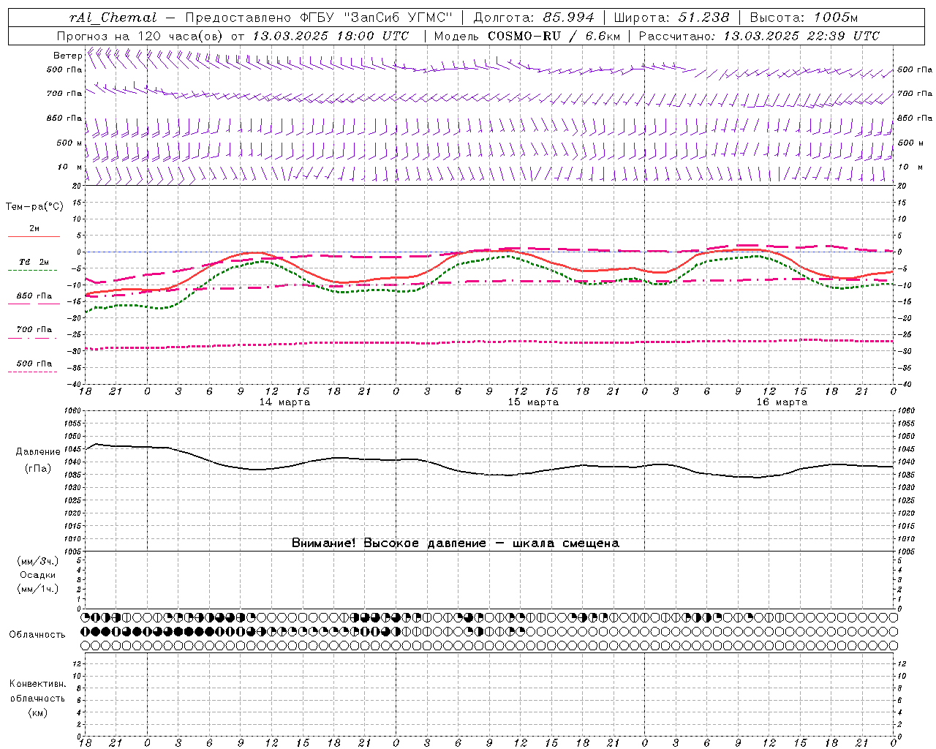Click the Осадки precipitation label
This screenshot has height=749, width=936.
click(x=38, y=575)
